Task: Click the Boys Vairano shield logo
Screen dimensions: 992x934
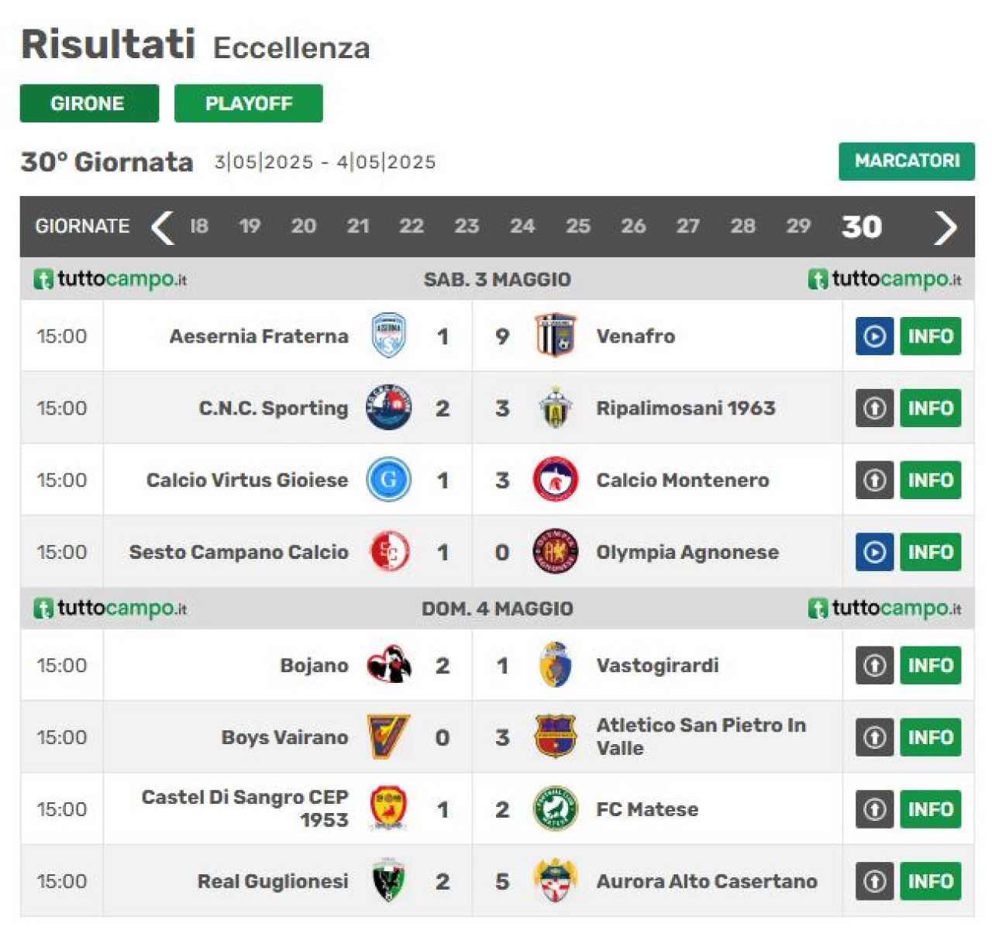Action: 388,736
